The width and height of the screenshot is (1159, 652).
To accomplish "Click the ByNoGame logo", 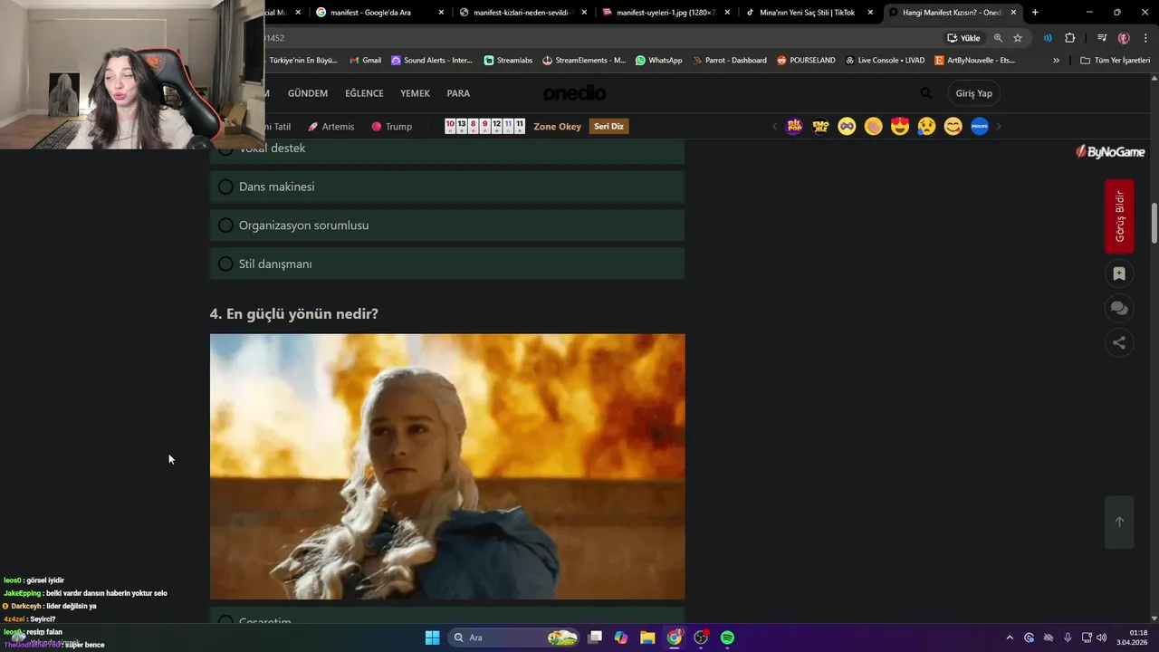I will (x=1110, y=152).
